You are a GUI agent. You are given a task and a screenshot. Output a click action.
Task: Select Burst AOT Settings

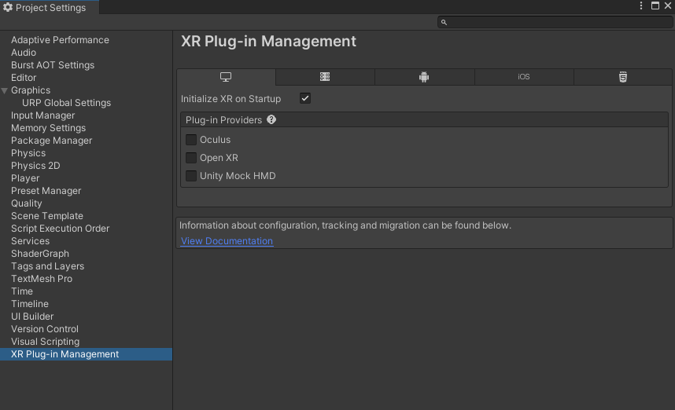[x=53, y=65]
